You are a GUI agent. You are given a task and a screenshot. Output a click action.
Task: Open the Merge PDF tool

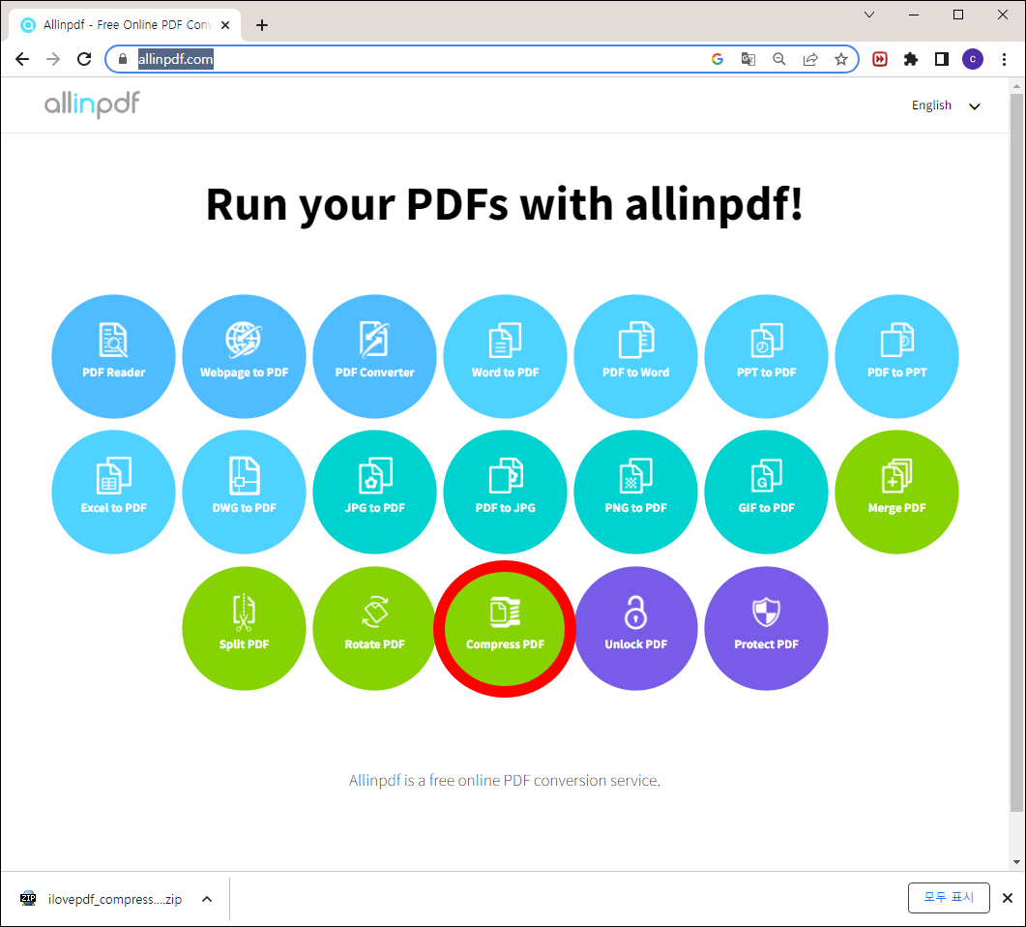point(896,492)
